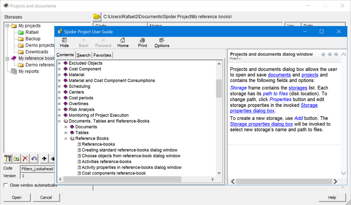351x205 pixels.
Task: Delete storage with red X icon
Action: tap(25, 158)
